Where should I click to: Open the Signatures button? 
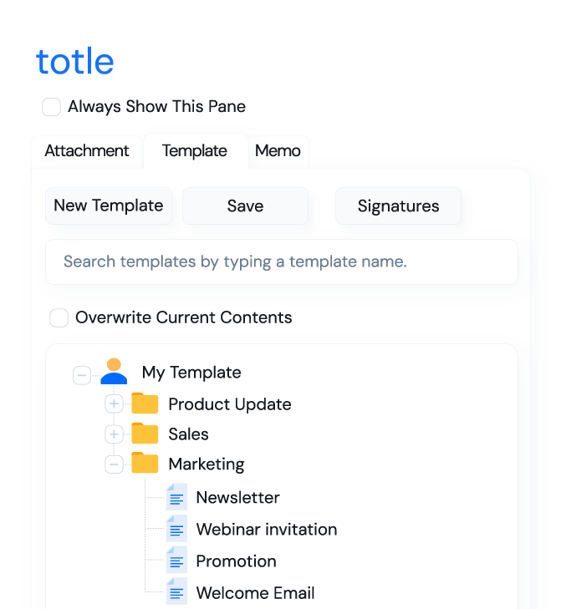click(398, 206)
